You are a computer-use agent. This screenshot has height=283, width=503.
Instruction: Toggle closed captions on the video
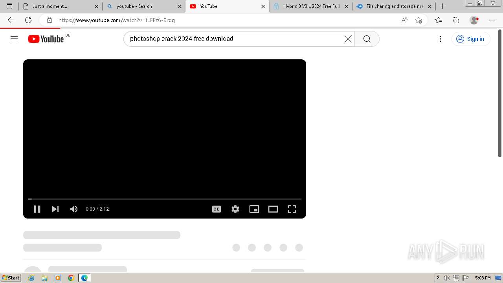tap(217, 209)
